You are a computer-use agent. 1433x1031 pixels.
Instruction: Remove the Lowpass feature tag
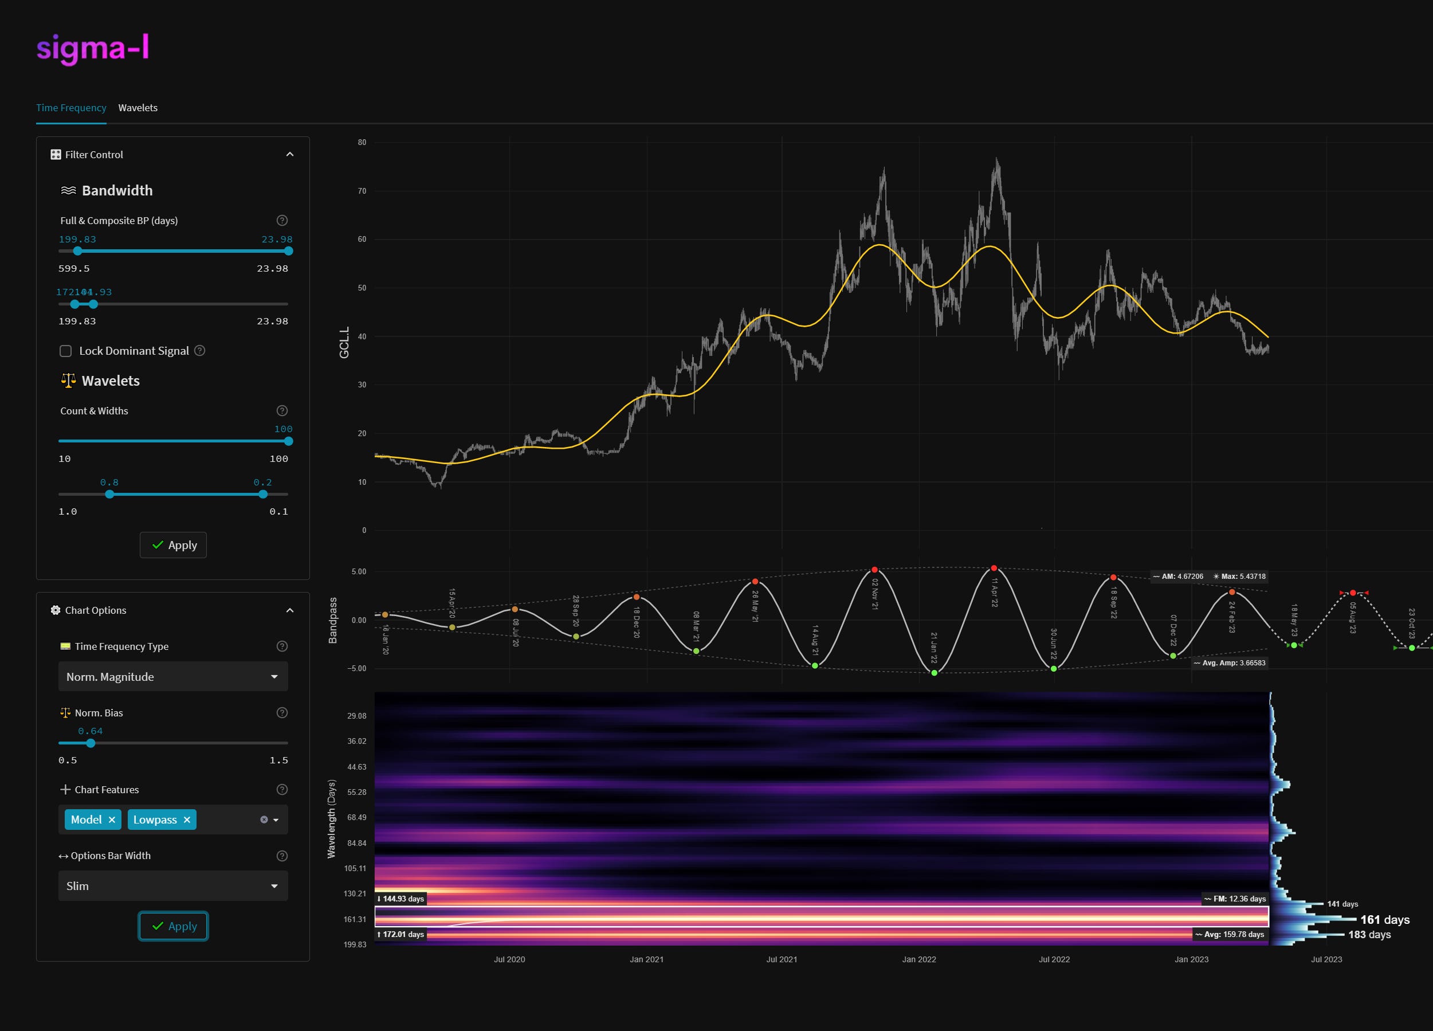(x=187, y=819)
